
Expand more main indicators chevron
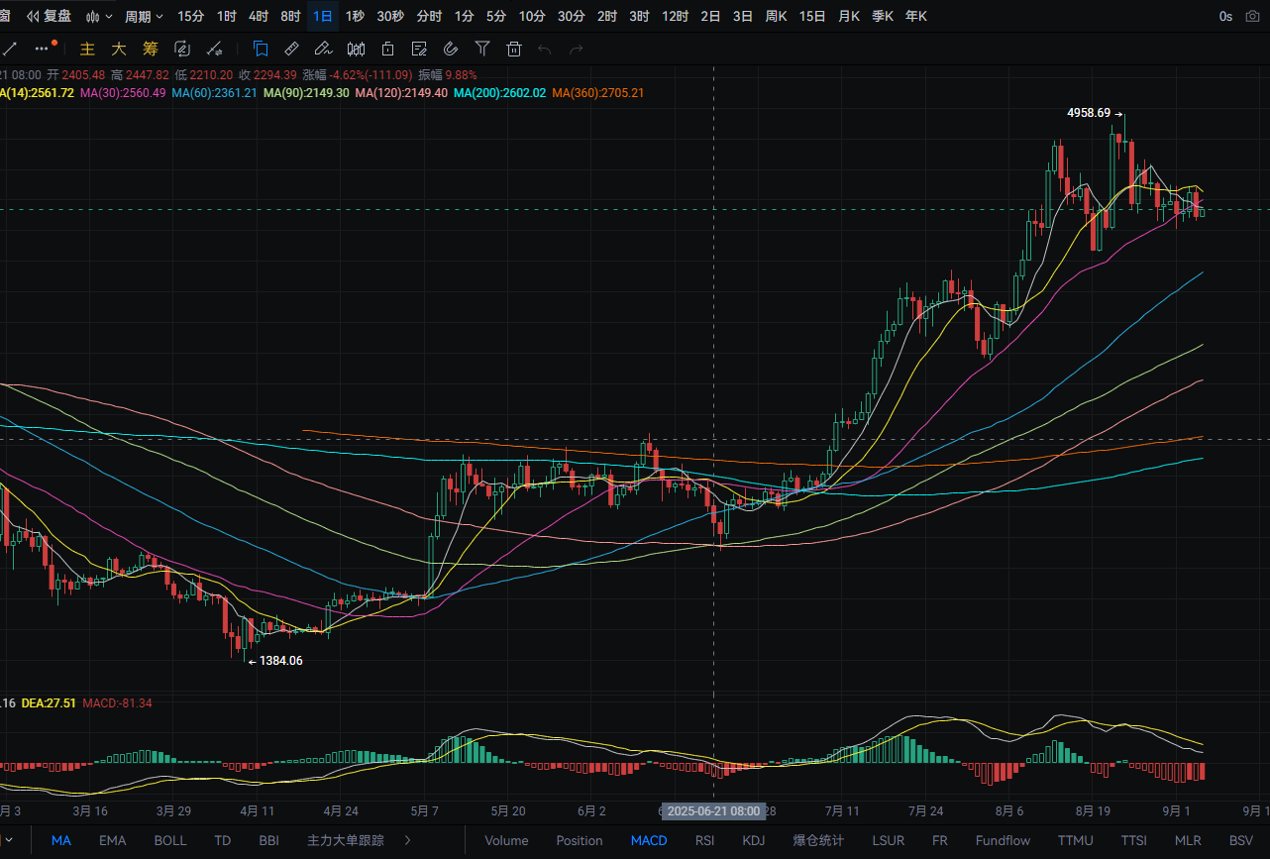pyautogui.click(x=406, y=840)
